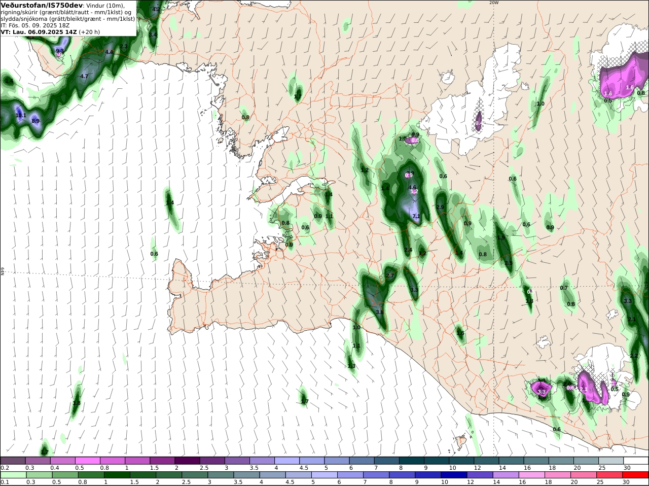
Task: Click the "8.9" precipitation value on the map
Action: click(35, 121)
